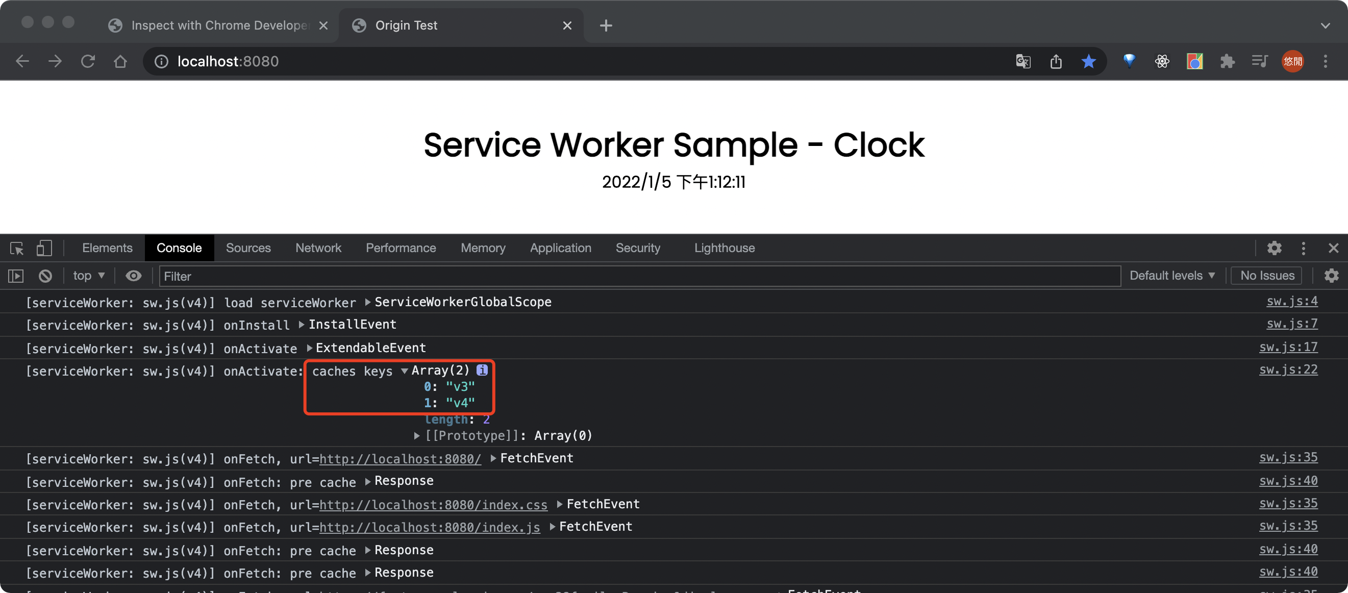The height and width of the screenshot is (593, 1348).
Task: Expand the [[Prototype]] Array(0) entry
Action: (x=416, y=435)
